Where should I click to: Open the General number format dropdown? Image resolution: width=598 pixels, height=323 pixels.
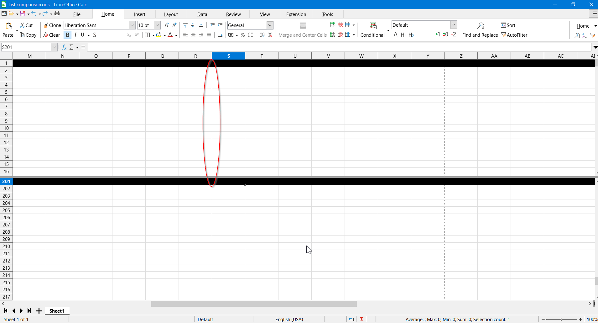click(x=270, y=25)
